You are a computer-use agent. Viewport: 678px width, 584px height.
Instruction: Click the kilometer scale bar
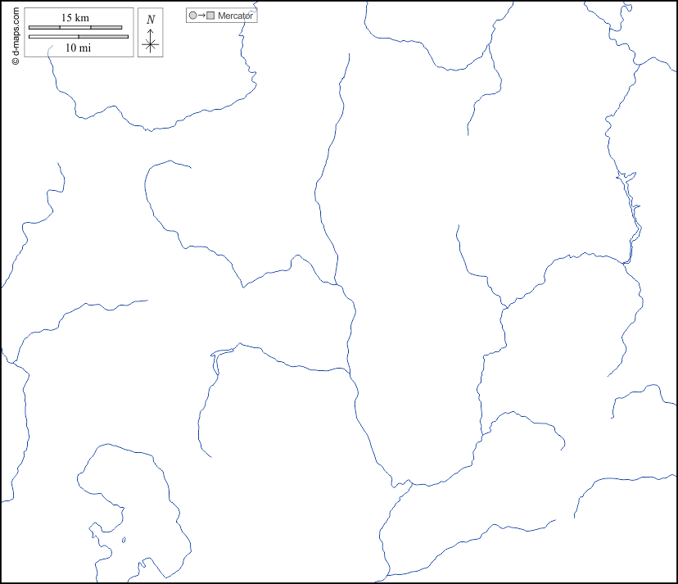(x=75, y=28)
